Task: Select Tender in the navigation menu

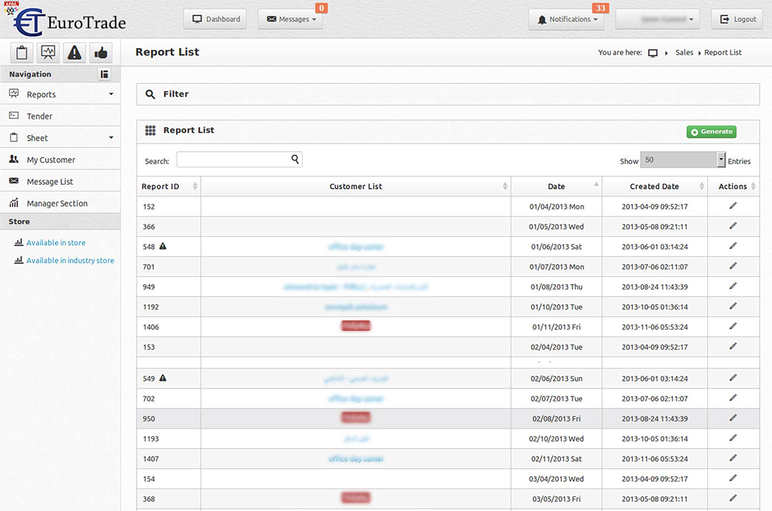Action: (x=40, y=116)
